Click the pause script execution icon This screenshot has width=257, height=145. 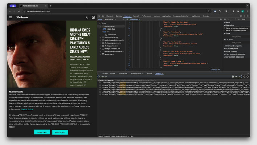[x=225, y=19]
